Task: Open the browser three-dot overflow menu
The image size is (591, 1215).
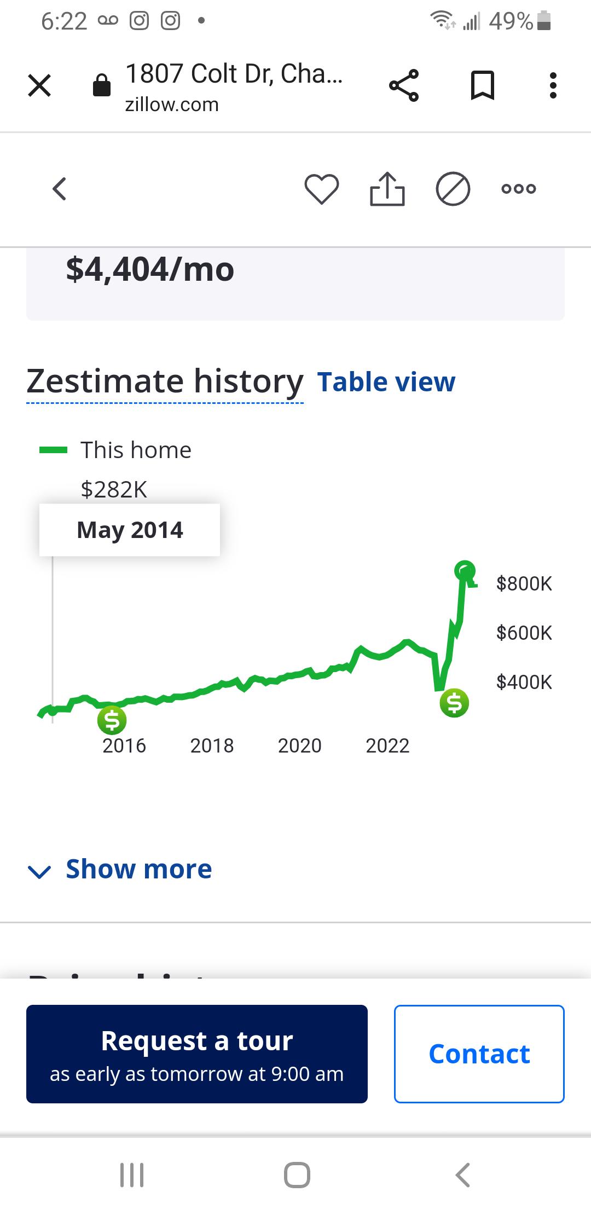Action: (x=553, y=85)
